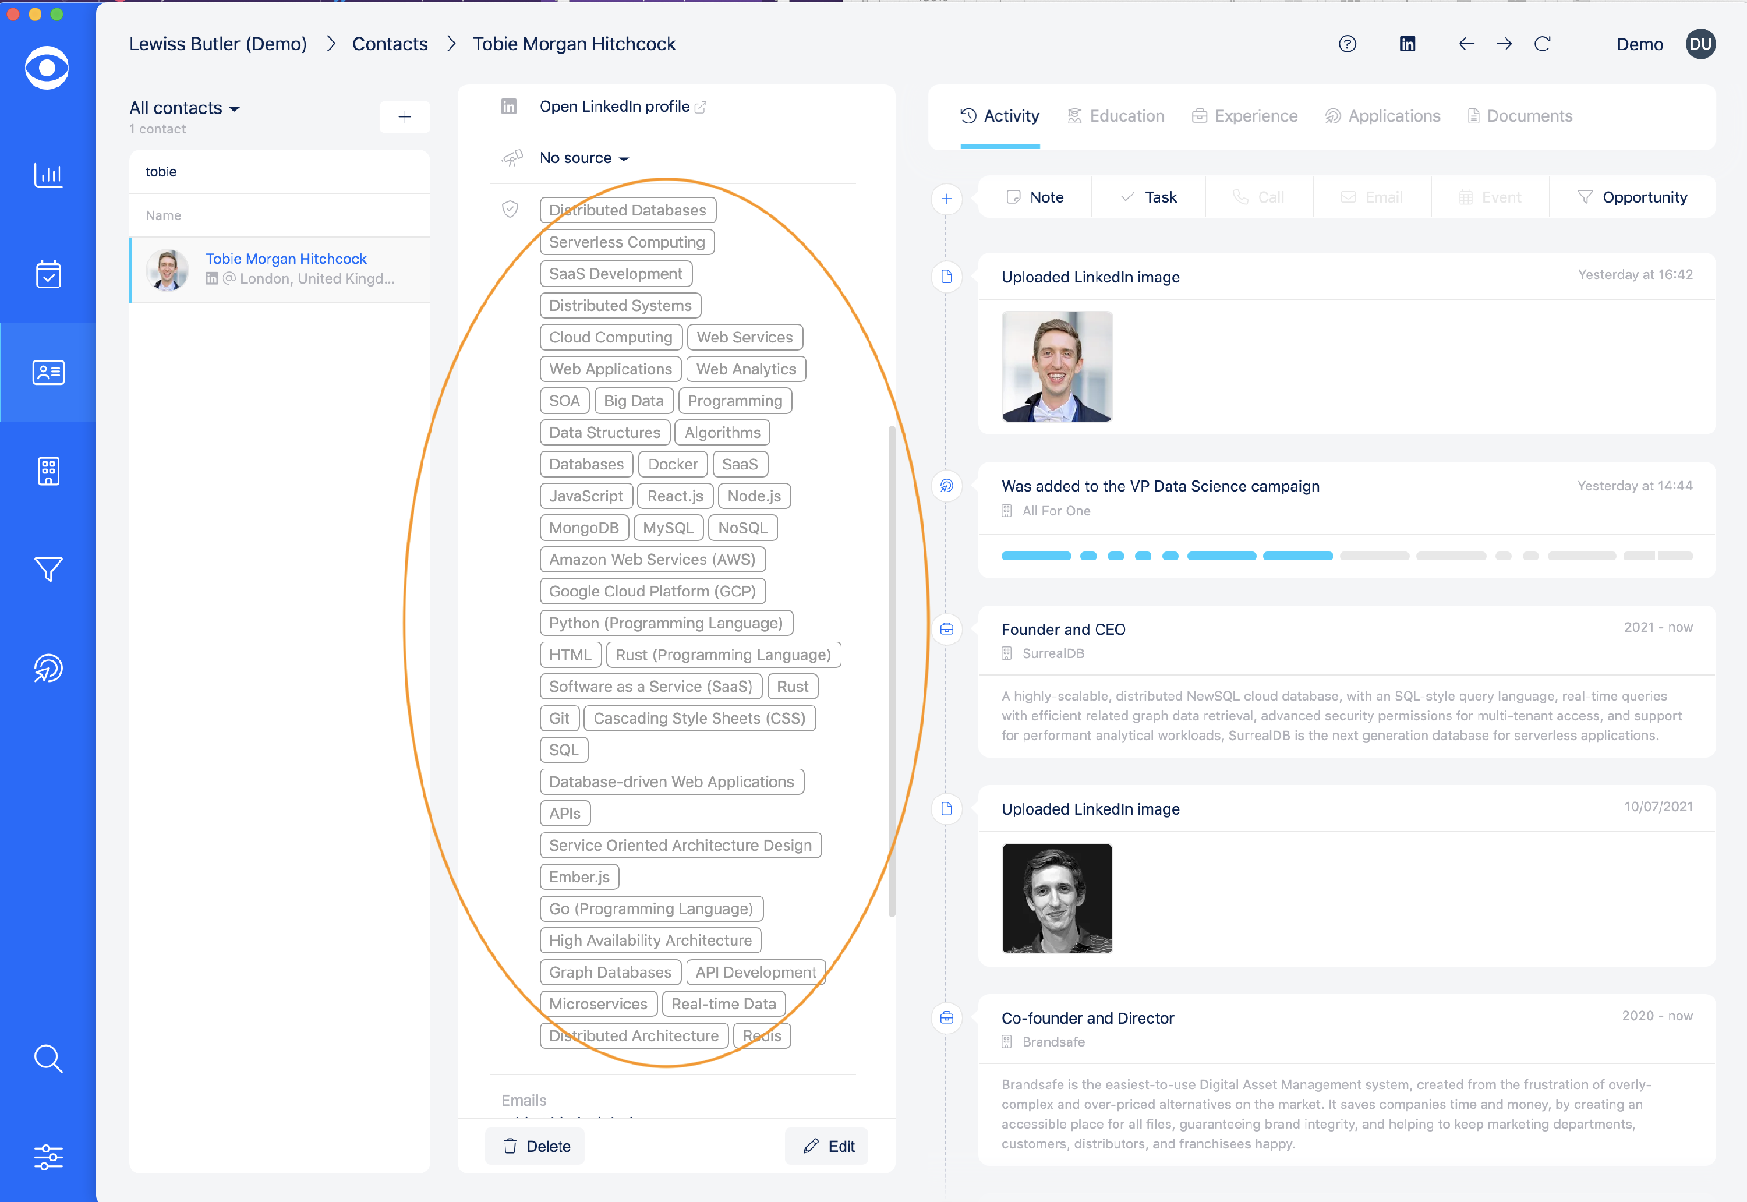Open the companies building sidebar icon
Image resolution: width=1747 pixels, height=1202 pixels.
coord(48,472)
